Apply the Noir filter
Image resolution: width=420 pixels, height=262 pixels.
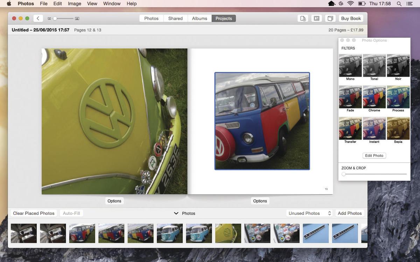click(x=398, y=65)
